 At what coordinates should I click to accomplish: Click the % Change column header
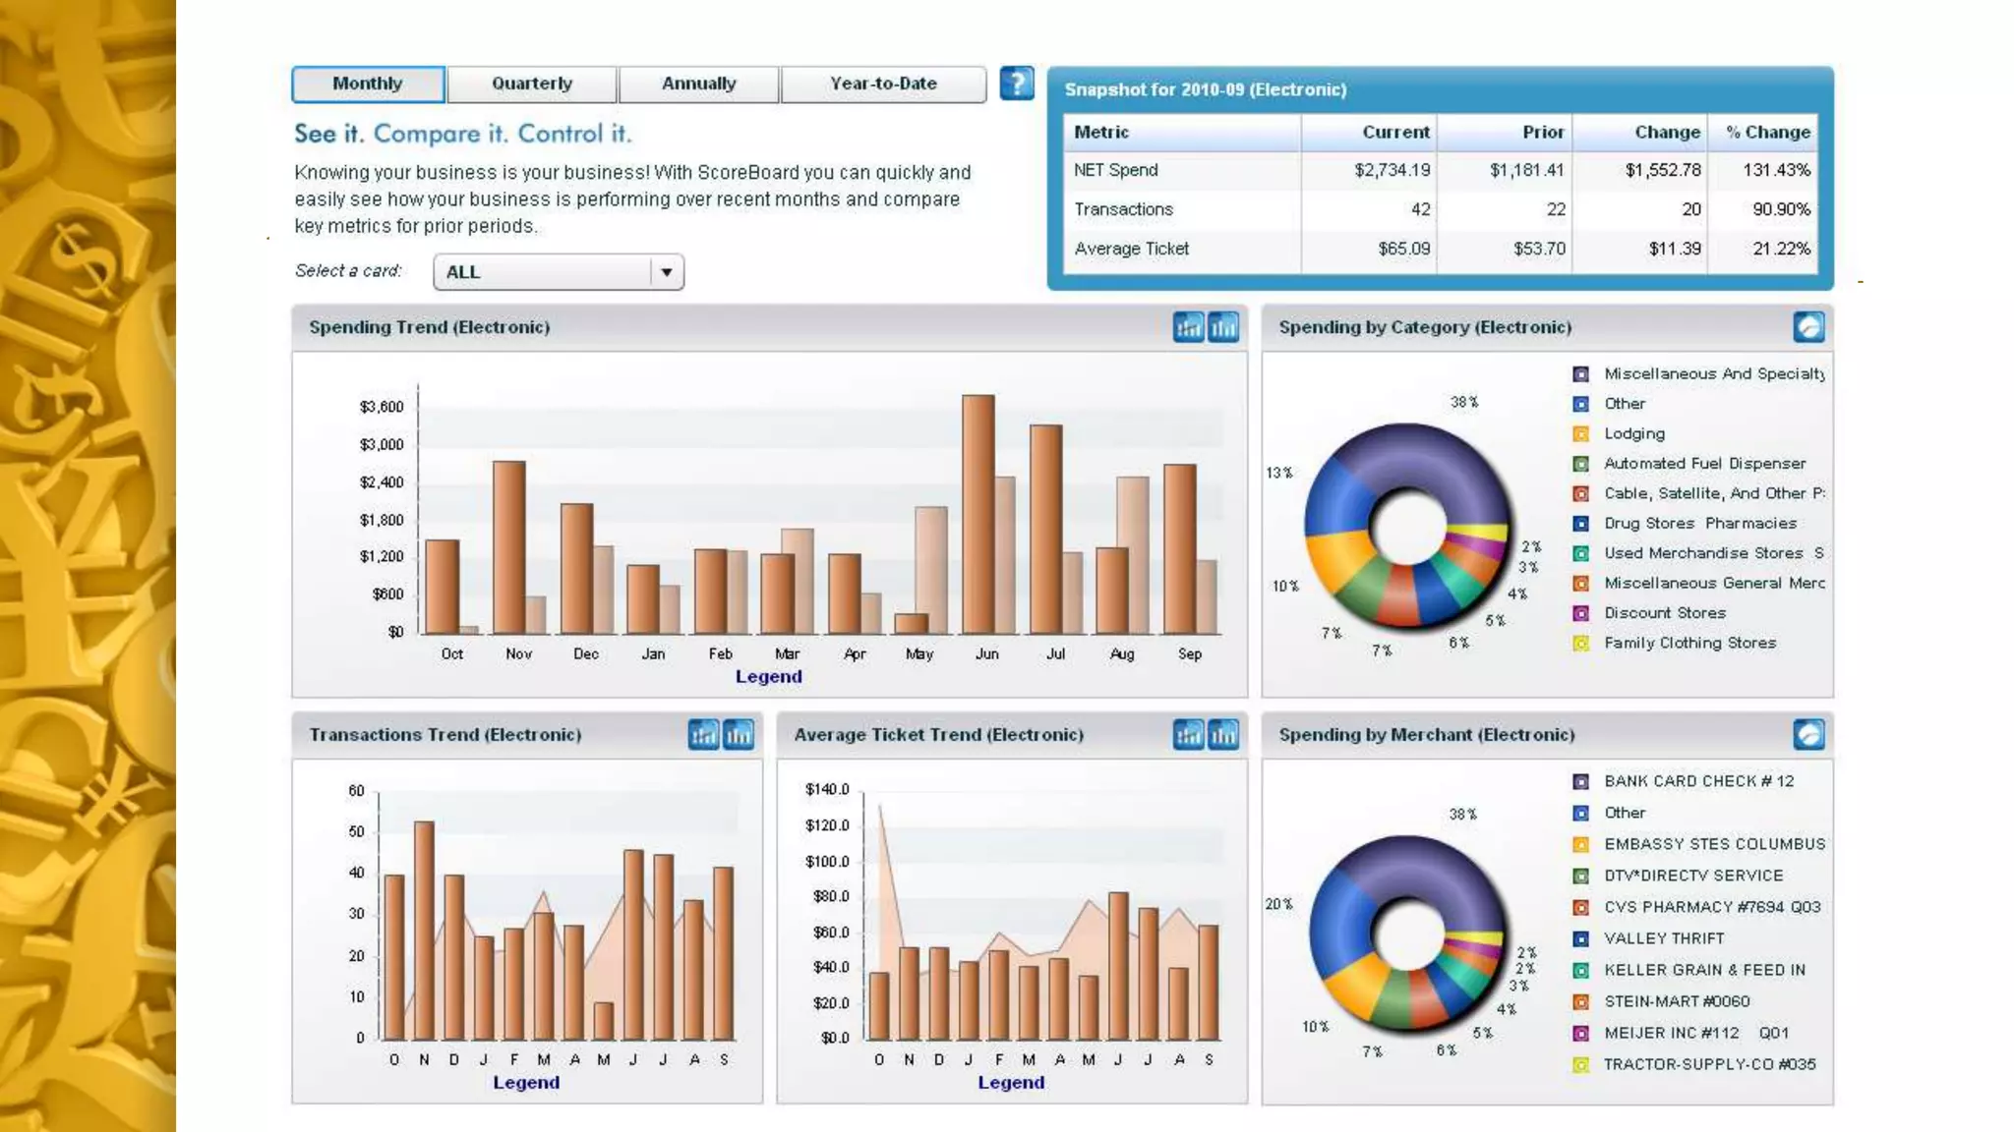click(1767, 132)
